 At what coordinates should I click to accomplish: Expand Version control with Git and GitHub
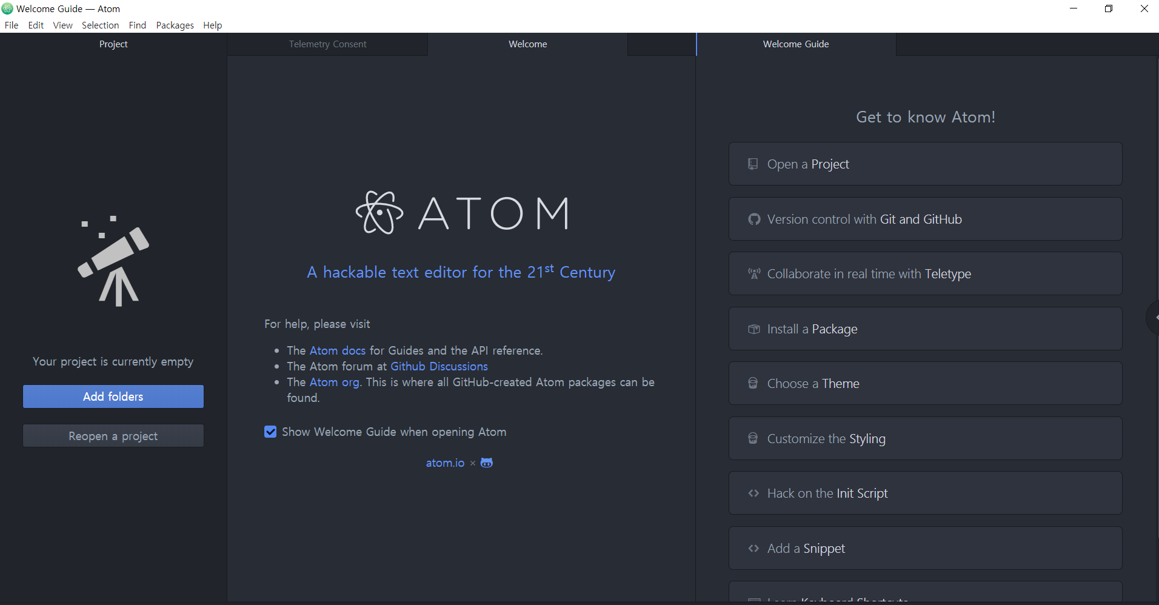tap(925, 219)
